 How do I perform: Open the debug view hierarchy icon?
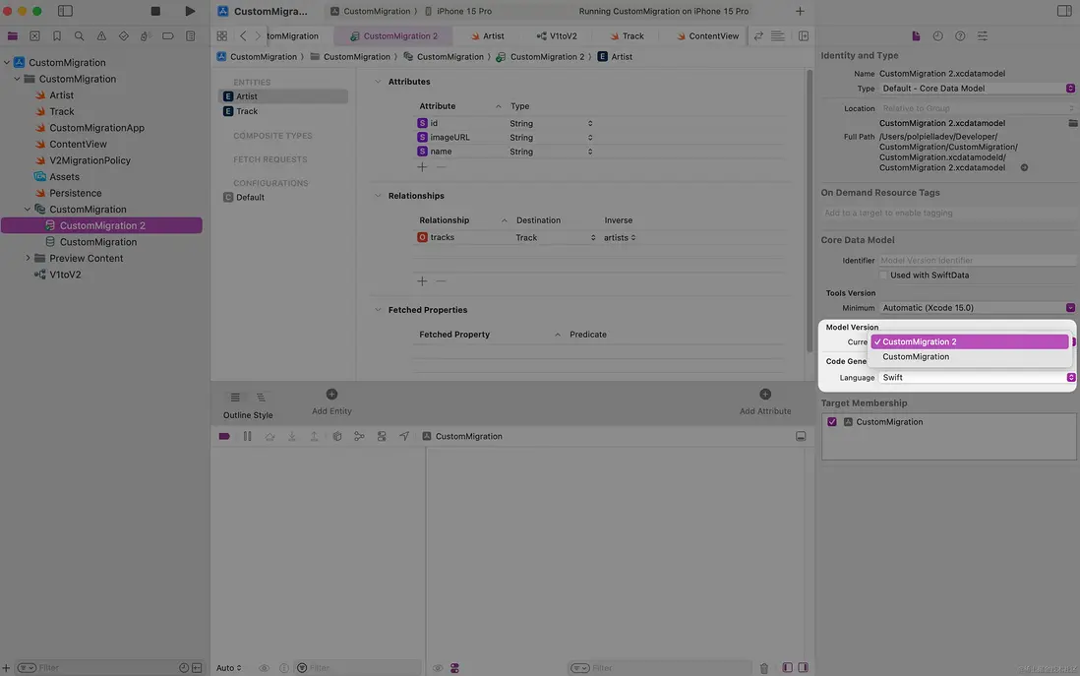336,436
